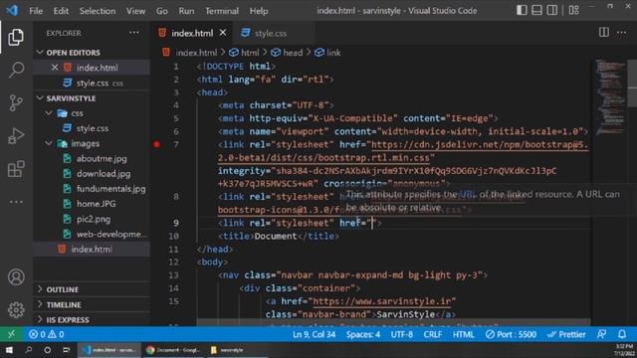
Task: Click the code minimap preview
Action: [610, 97]
